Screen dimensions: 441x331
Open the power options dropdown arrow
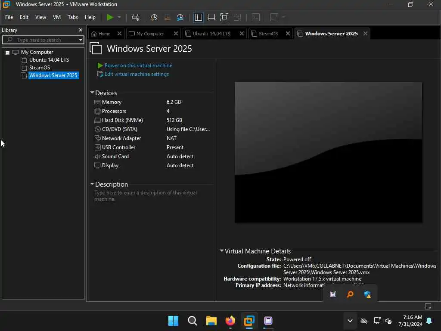pos(119,17)
